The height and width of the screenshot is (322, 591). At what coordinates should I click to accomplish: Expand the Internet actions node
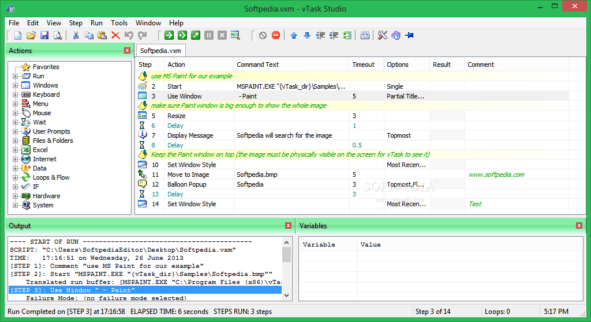pos(15,159)
